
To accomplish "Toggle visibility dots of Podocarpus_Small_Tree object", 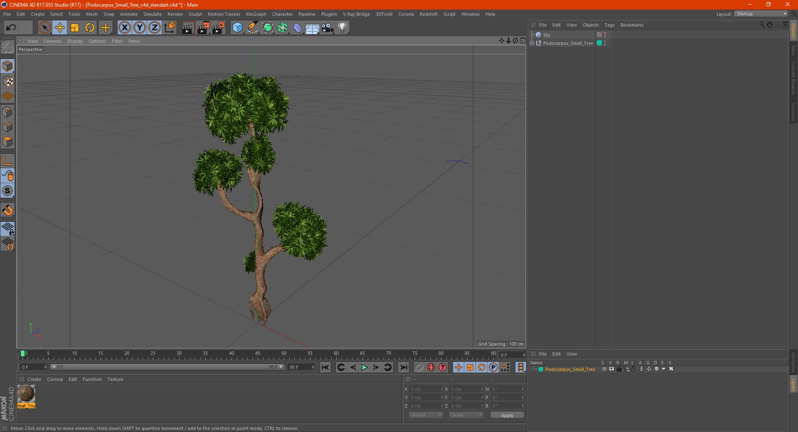I will [x=605, y=43].
